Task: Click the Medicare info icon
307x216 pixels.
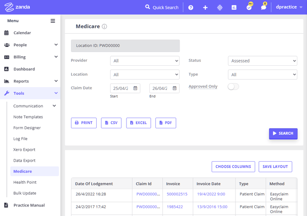Action: coord(104,26)
